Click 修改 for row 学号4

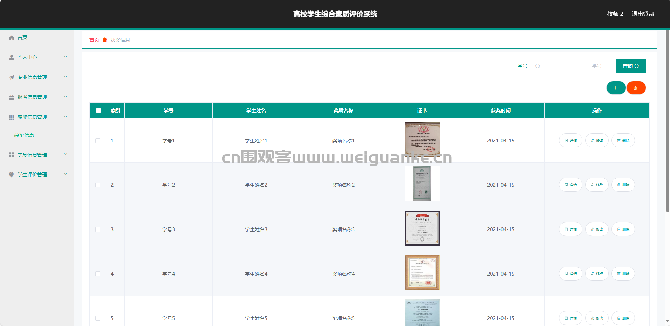(x=597, y=274)
